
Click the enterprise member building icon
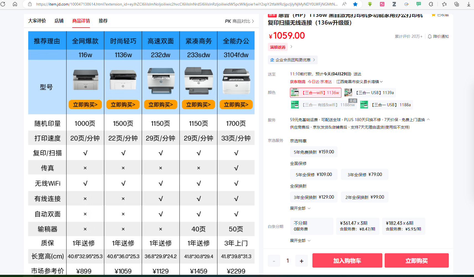(x=272, y=60)
